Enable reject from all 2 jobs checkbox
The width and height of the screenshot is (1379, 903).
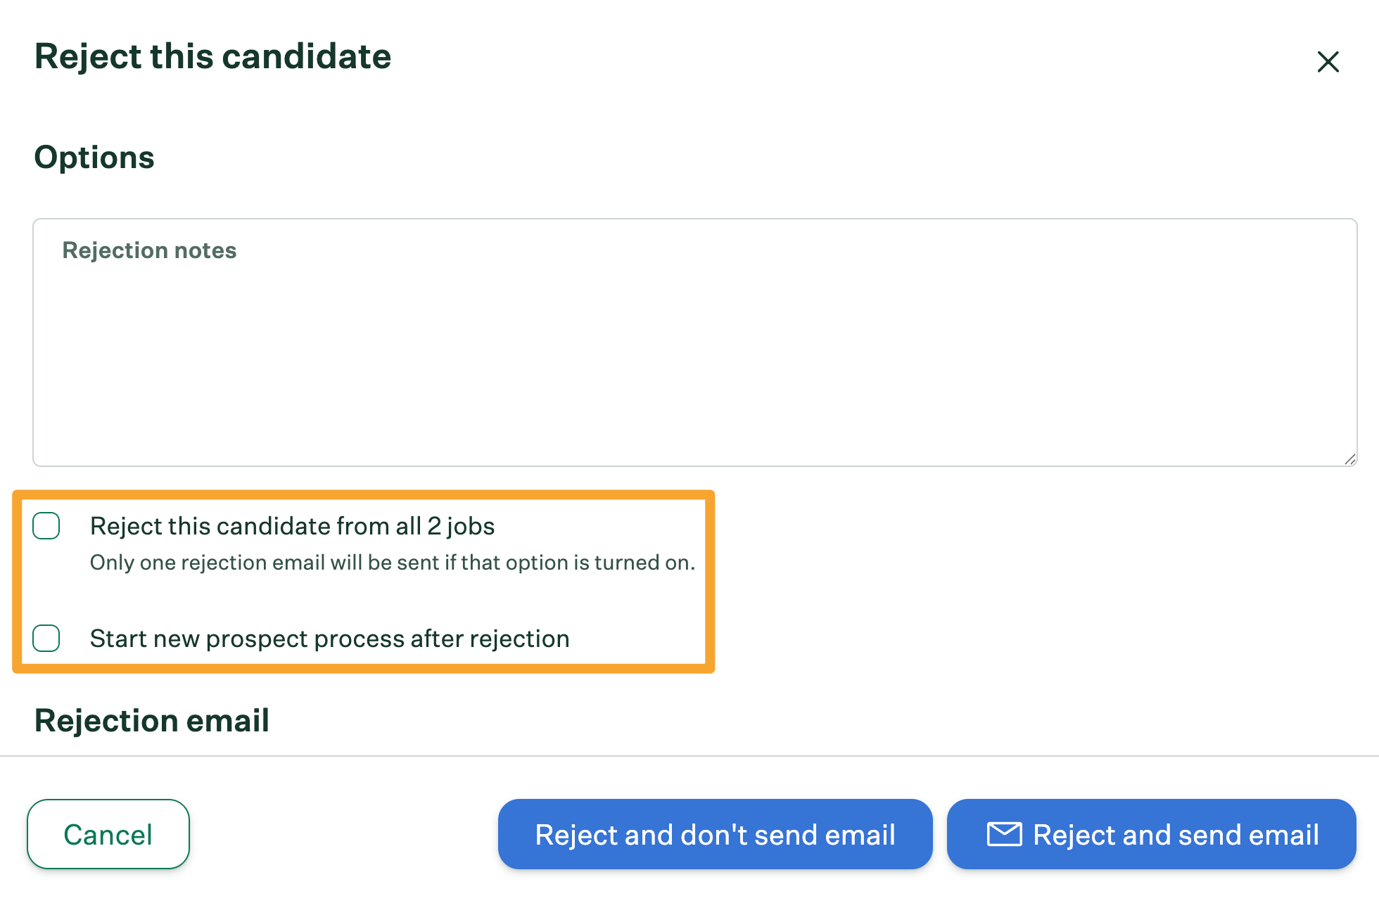pyautogui.click(x=46, y=526)
